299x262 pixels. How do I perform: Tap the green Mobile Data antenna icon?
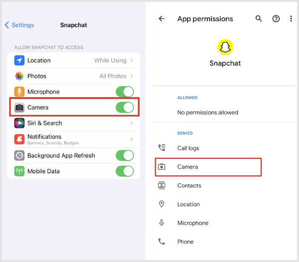point(19,171)
